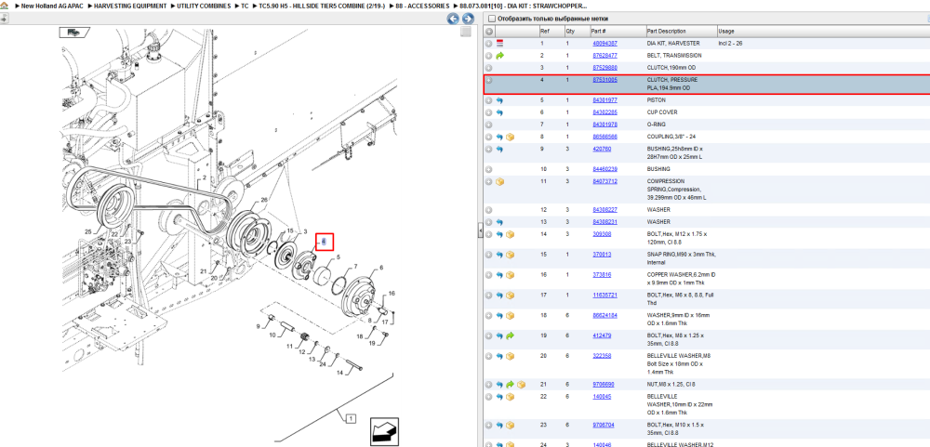The image size is (930, 447).
Task: Click round add icon for CLUTCH,190mm OD
Action: click(x=489, y=68)
